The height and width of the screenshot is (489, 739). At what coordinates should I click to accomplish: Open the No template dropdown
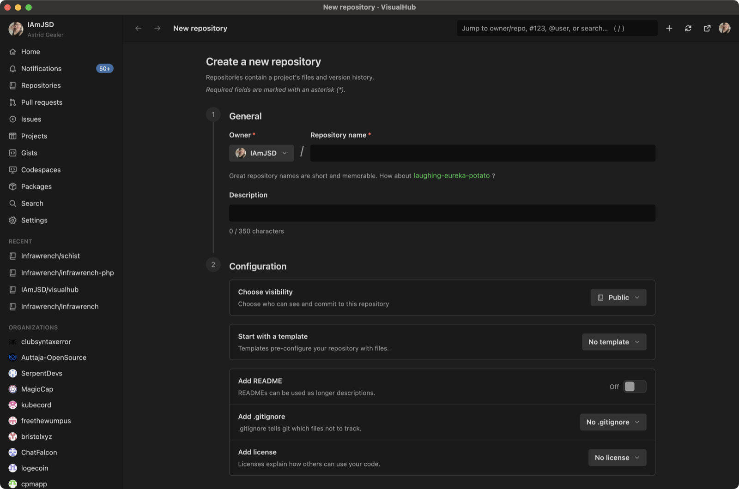614,342
